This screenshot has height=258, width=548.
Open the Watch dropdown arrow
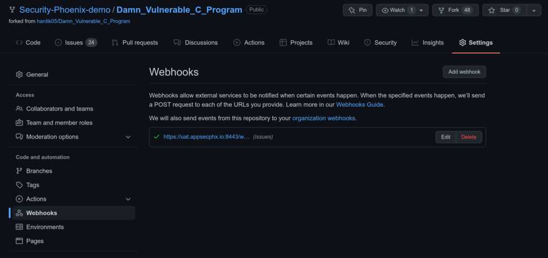point(422,10)
